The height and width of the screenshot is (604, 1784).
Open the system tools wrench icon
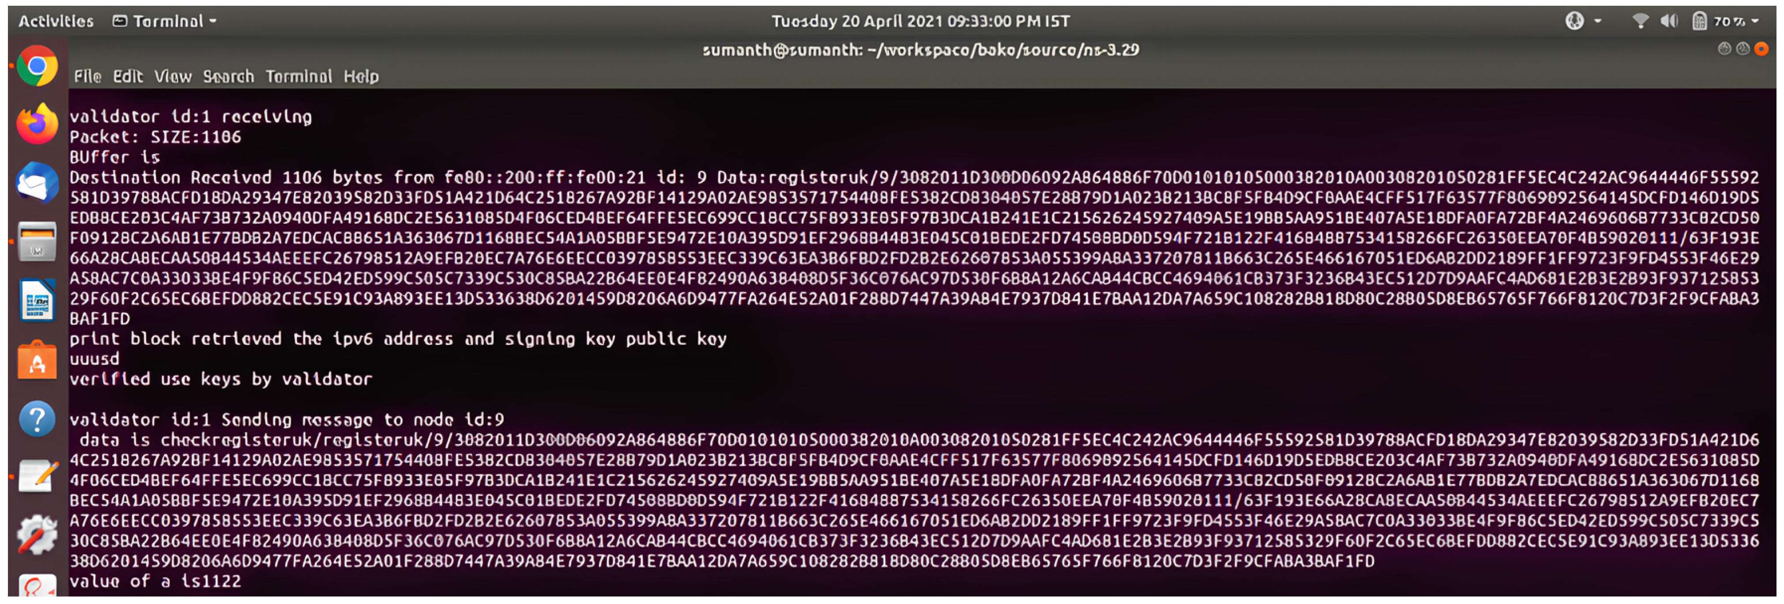[x=37, y=535]
